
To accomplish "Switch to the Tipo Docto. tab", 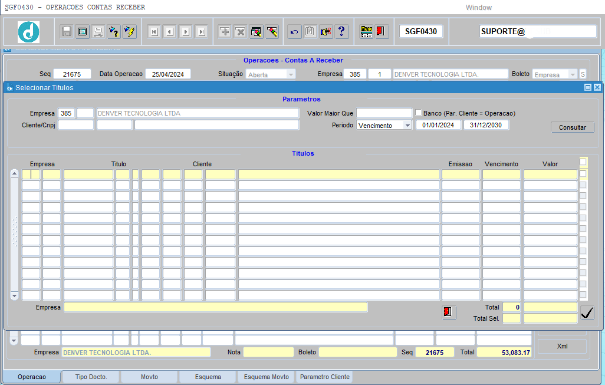I will click(91, 377).
